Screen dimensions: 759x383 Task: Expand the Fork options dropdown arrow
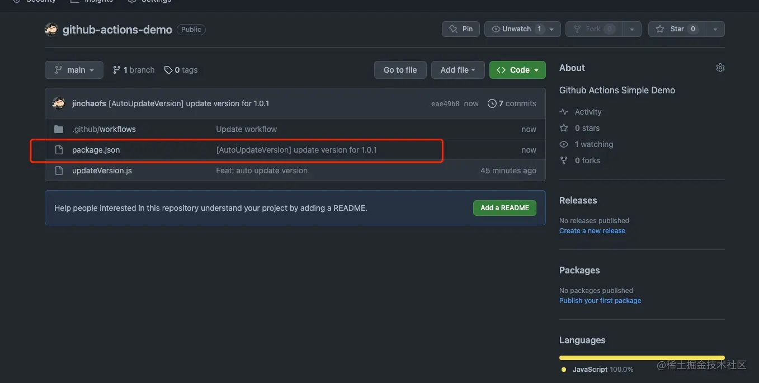(x=631, y=29)
